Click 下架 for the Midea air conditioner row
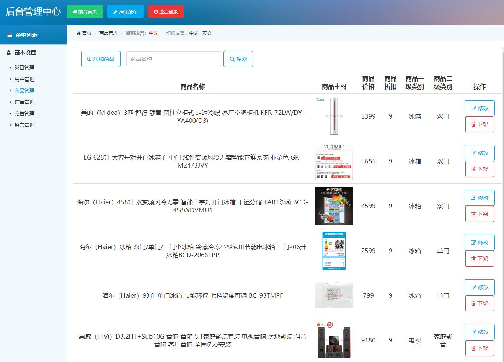Image resolution: width=504 pixels, height=362 pixels. 480,124
